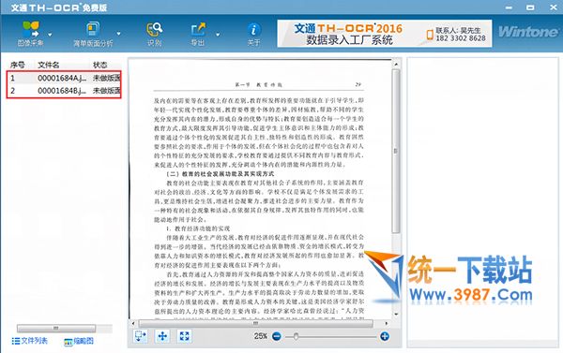Click the 序号 column header
Image resolution: width=563 pixels, height=353 pixels.
(17, 65)
